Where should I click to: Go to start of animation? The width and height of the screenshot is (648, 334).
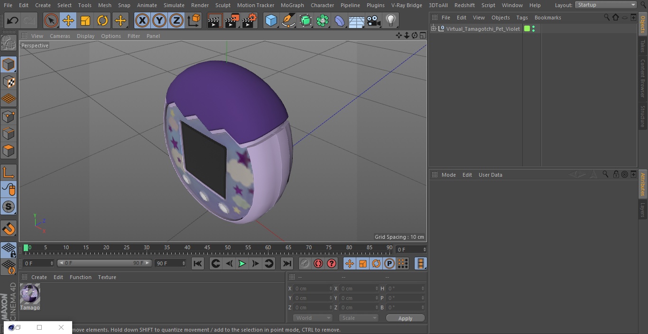[198, 263]
